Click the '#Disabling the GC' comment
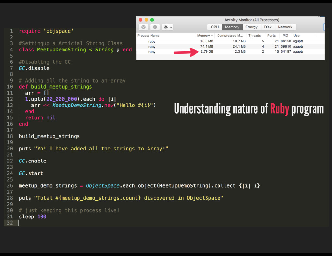 [45, 62]
